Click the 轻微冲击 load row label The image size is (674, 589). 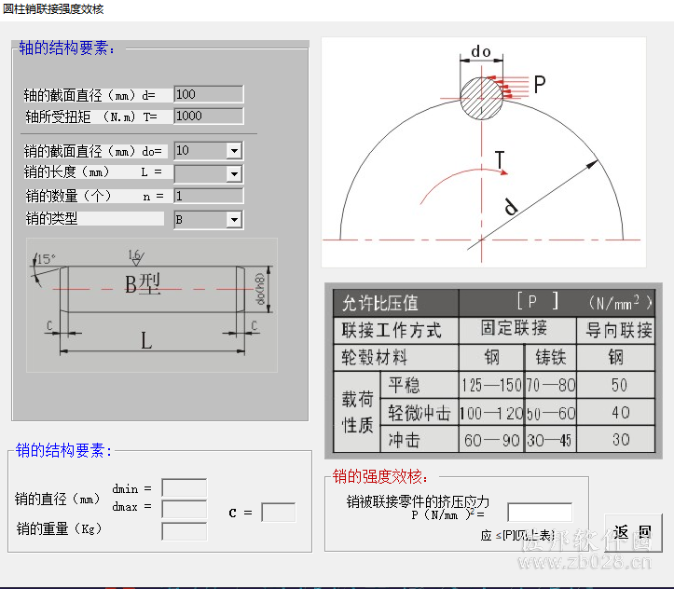point(420,413)
